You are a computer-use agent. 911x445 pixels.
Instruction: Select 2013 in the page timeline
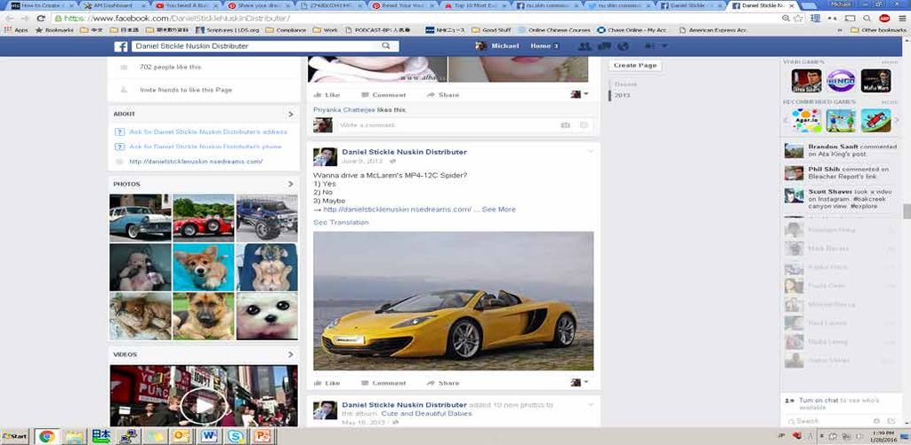[x=622, y=95]
